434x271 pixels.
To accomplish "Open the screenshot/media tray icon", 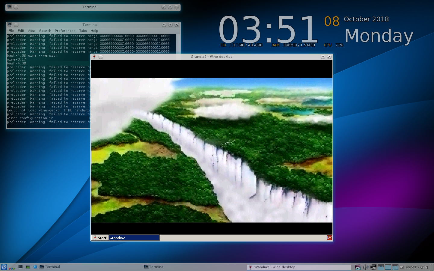I will coord(358,267).
